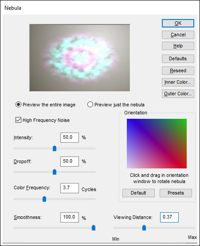Restore settings using the Defaults button
Viewport: 200px width, 246px height.
click(x=178, y=59)
